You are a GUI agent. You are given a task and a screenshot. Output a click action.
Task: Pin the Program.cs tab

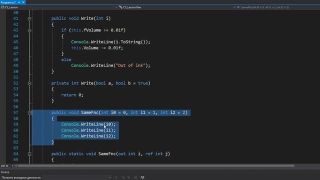pos(19,2)
